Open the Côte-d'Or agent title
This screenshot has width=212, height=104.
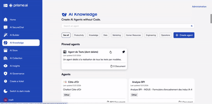73,82
